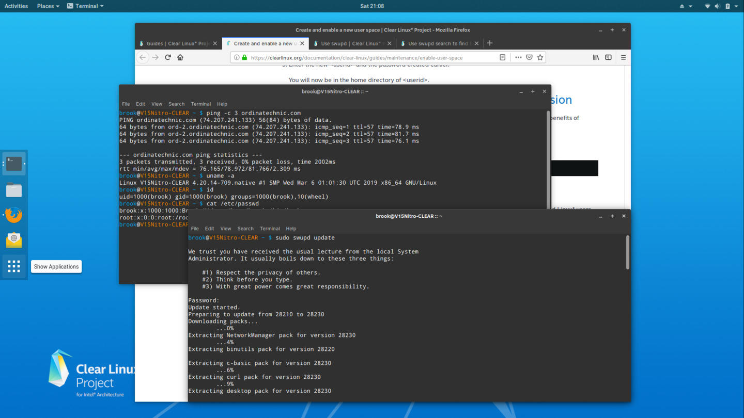Bookmark this page with star icon
This screenshot has width=744, height=418.
pyautogui.click(x=540, y=57)
